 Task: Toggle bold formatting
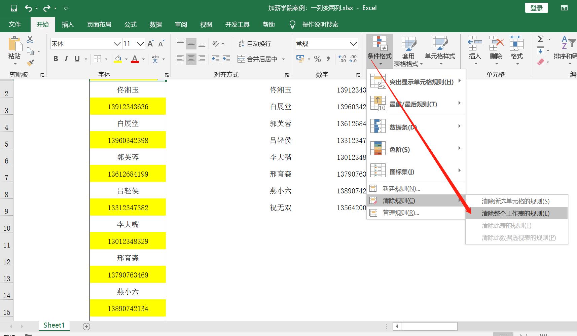click(56, 59)
